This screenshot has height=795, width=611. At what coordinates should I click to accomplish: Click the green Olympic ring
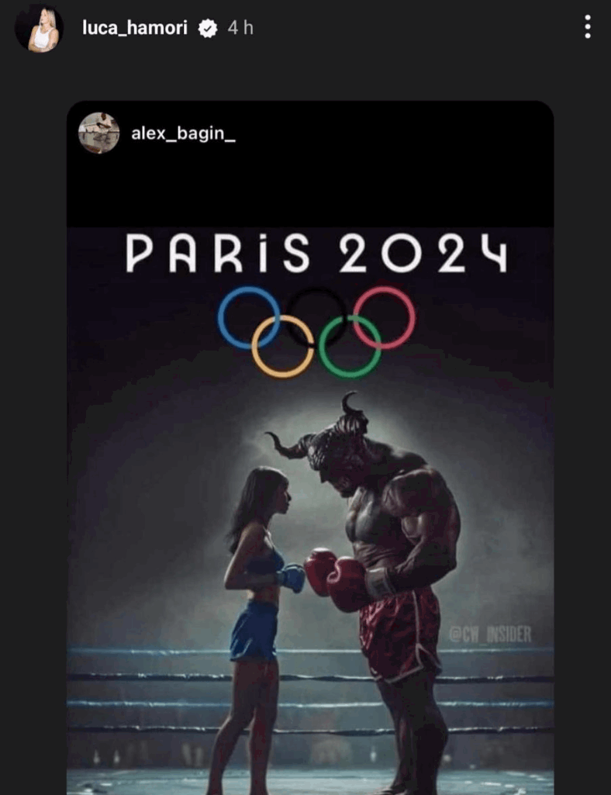(x=350, y=347)
